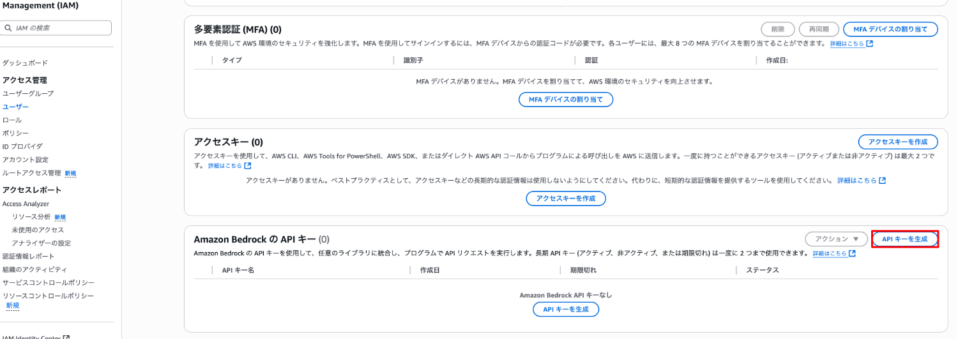Click the 新規 badge next to リソース分析

point(60,217)
